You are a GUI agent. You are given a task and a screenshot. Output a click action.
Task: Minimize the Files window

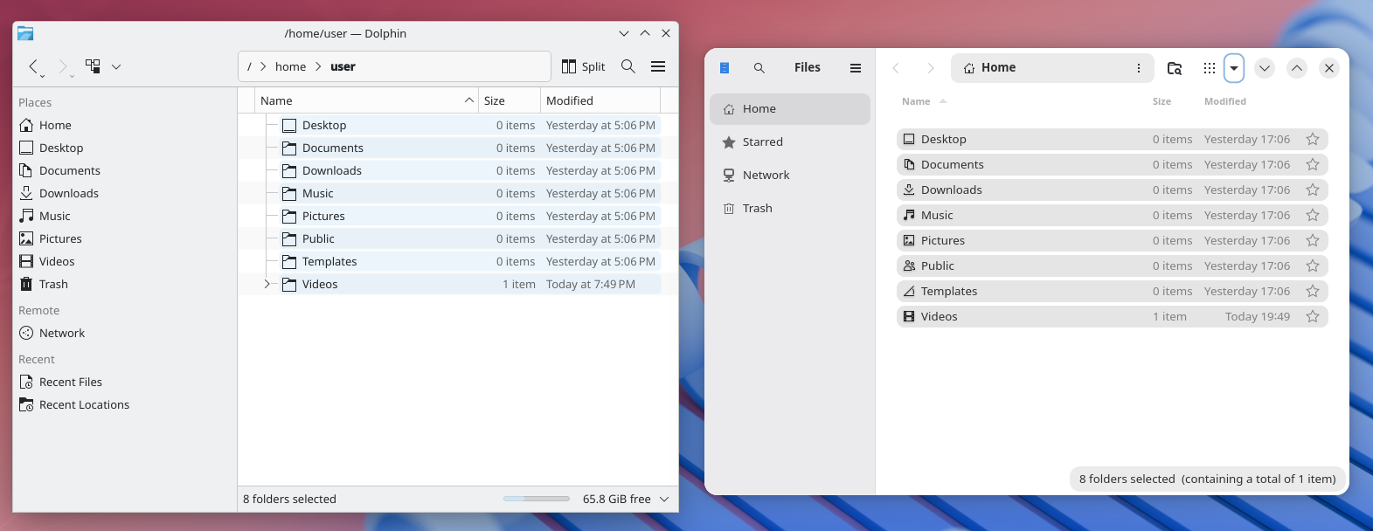coord(1265,67)
